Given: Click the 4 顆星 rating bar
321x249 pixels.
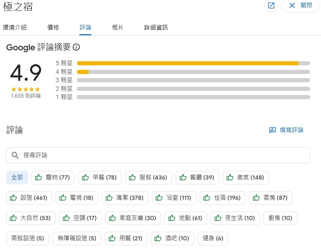Looking at the screenshot, I should pyautogui.click(x=193, y=72).
